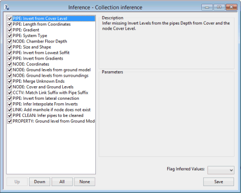The width and height of the screenshot is (241, 193).
Task: Click the None button
Action: coord(85,181)
